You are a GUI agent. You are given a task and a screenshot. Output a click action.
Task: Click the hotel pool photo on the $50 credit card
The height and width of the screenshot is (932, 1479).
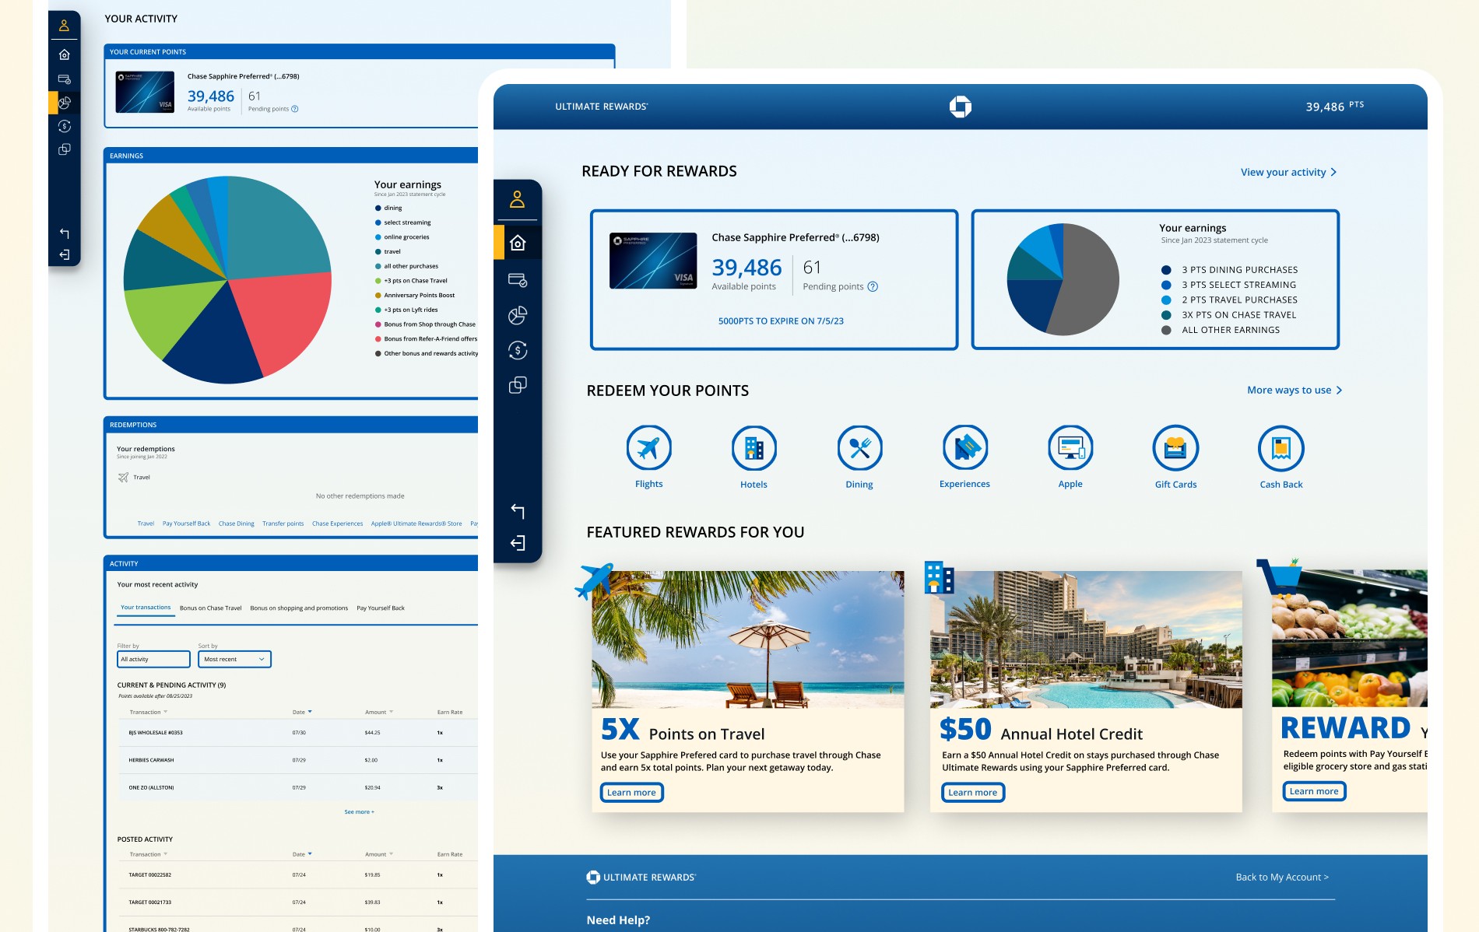pyautogui.click(x=1086, y=639)
